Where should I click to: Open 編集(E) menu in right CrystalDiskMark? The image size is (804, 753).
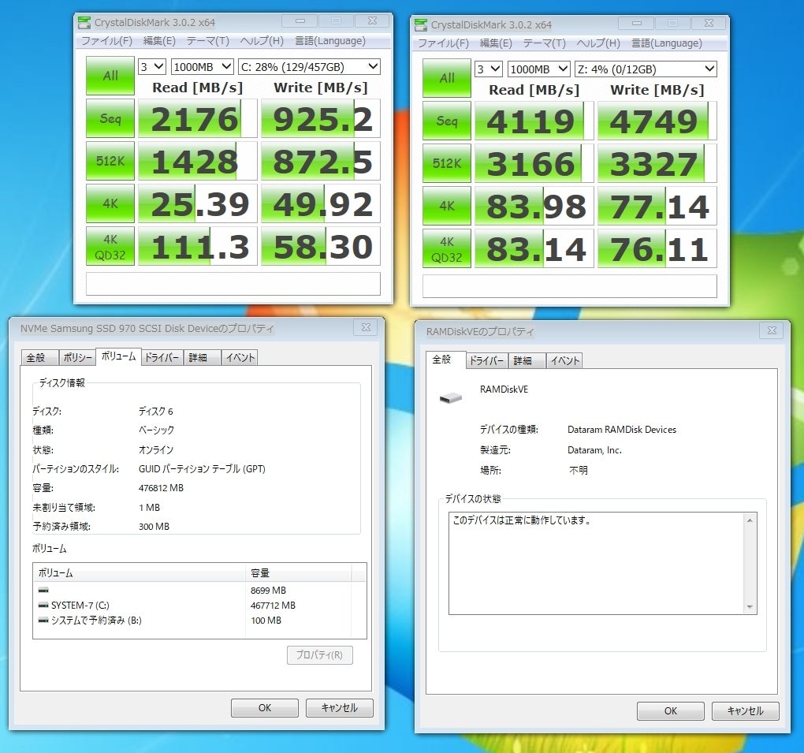coord(495,43)
